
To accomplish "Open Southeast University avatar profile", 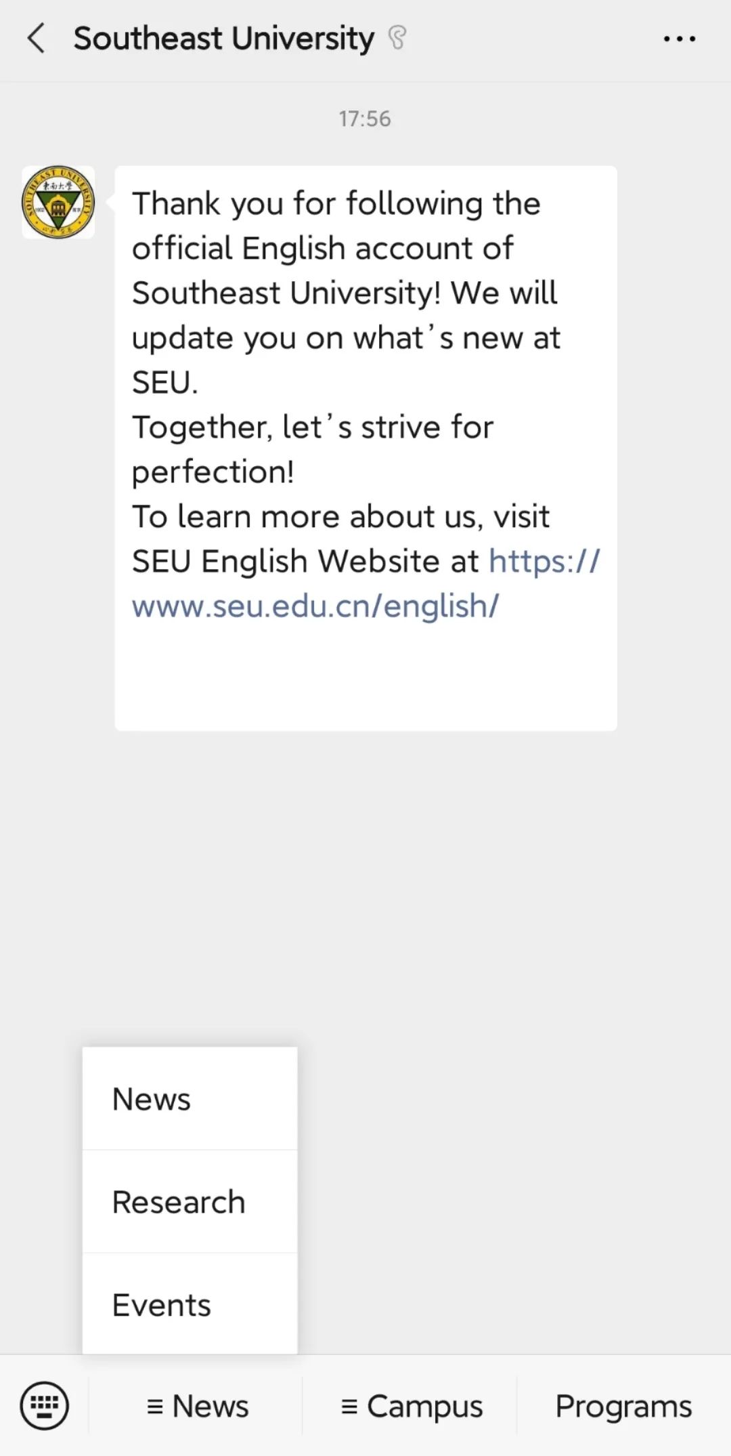I will click(58, 202).
